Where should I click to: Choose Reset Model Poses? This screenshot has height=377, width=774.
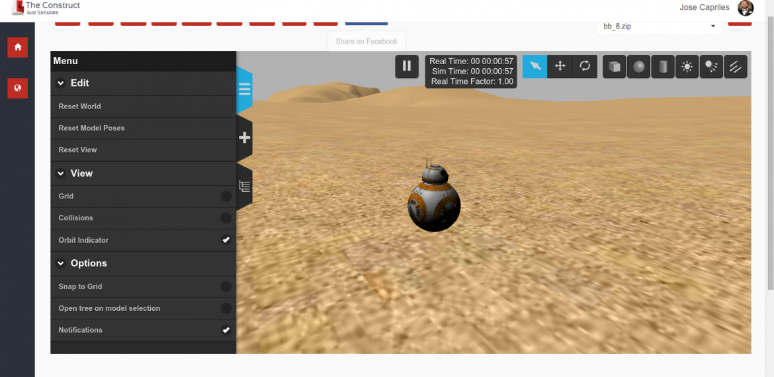(143, 128)
